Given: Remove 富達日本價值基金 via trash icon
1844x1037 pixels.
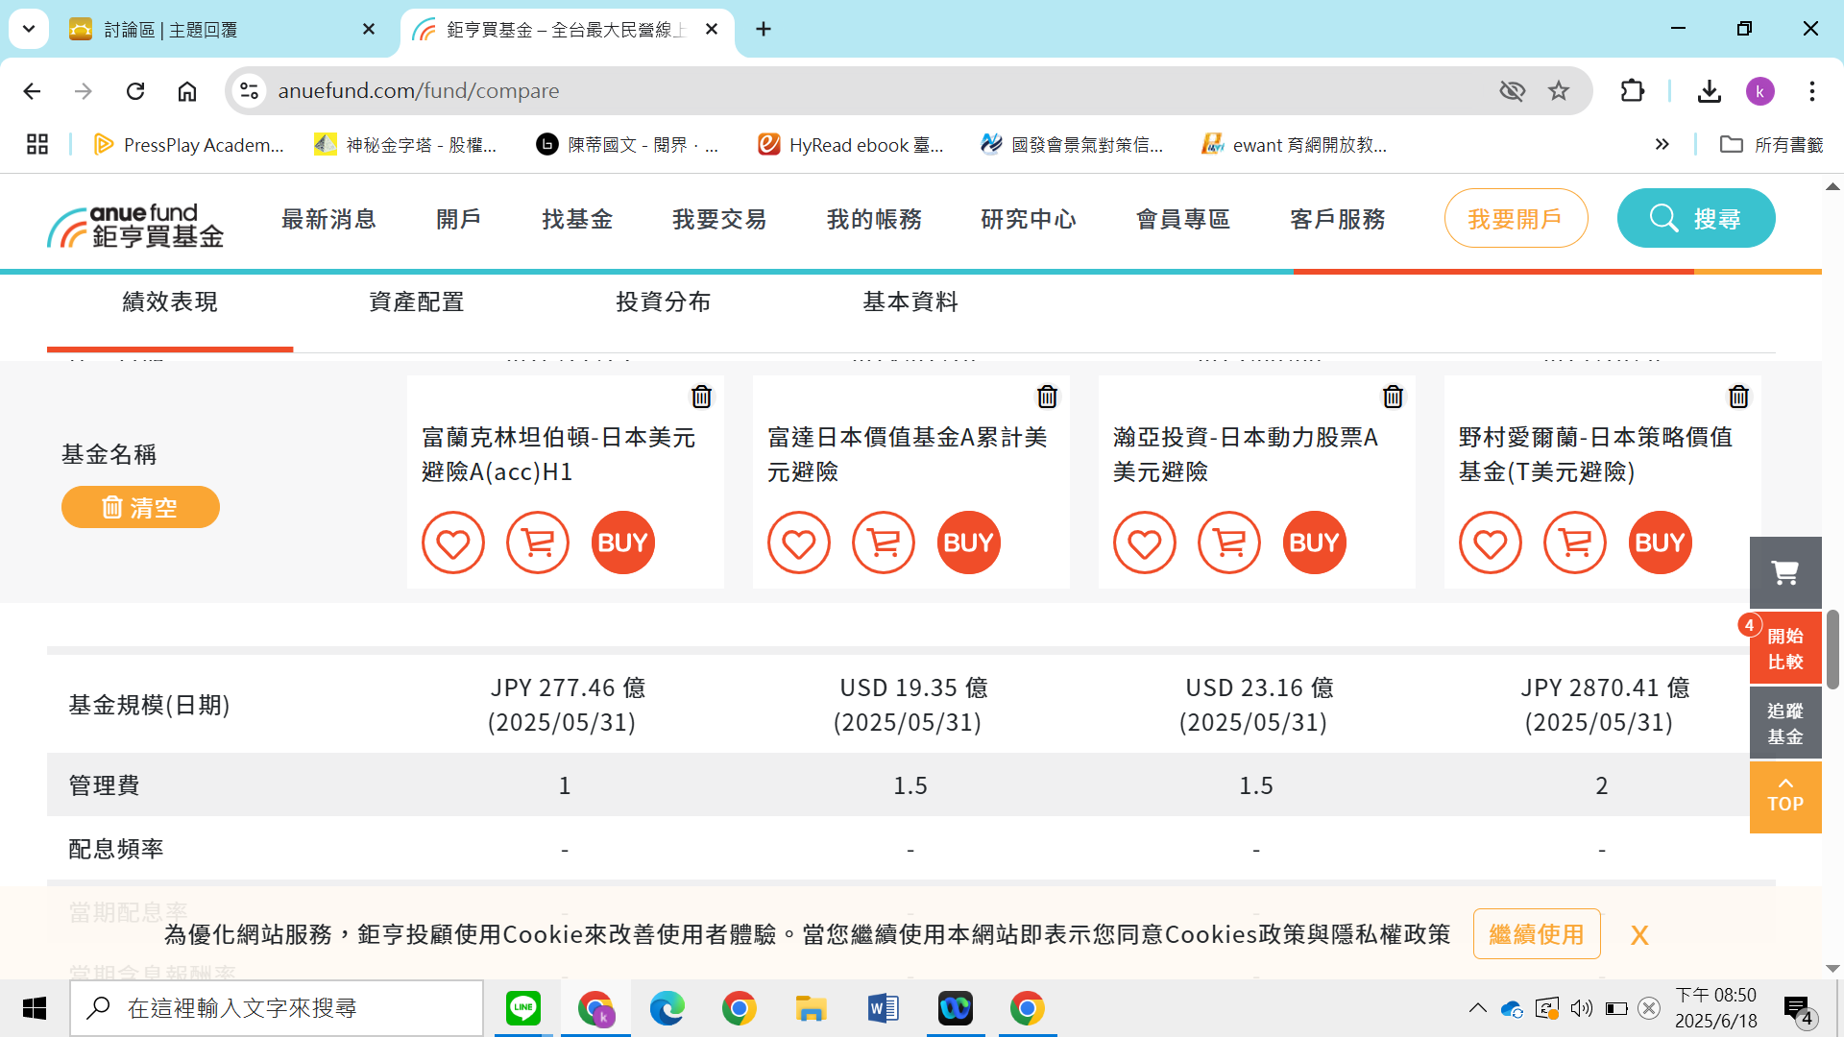Looking at the screenshot, I should click(x=1047, y=397).
